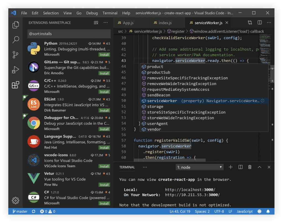Install the vscode-icons extension
The image size is (283, 223).
(104, 166)
